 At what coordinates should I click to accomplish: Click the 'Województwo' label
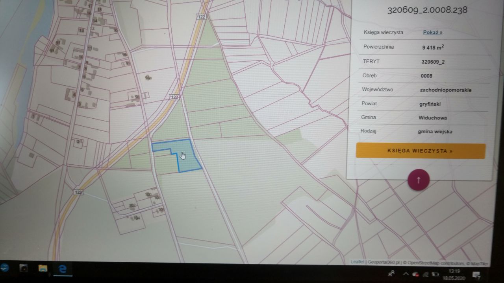[377, 90]
